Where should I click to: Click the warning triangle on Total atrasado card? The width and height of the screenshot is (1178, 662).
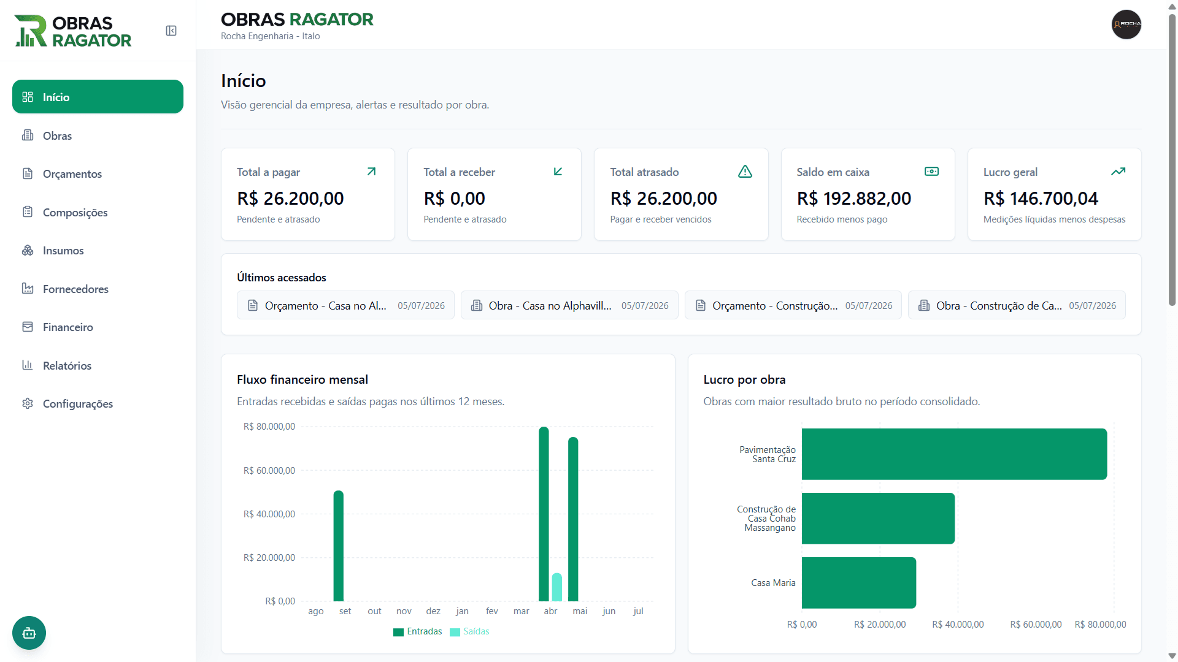coord(745,172)
